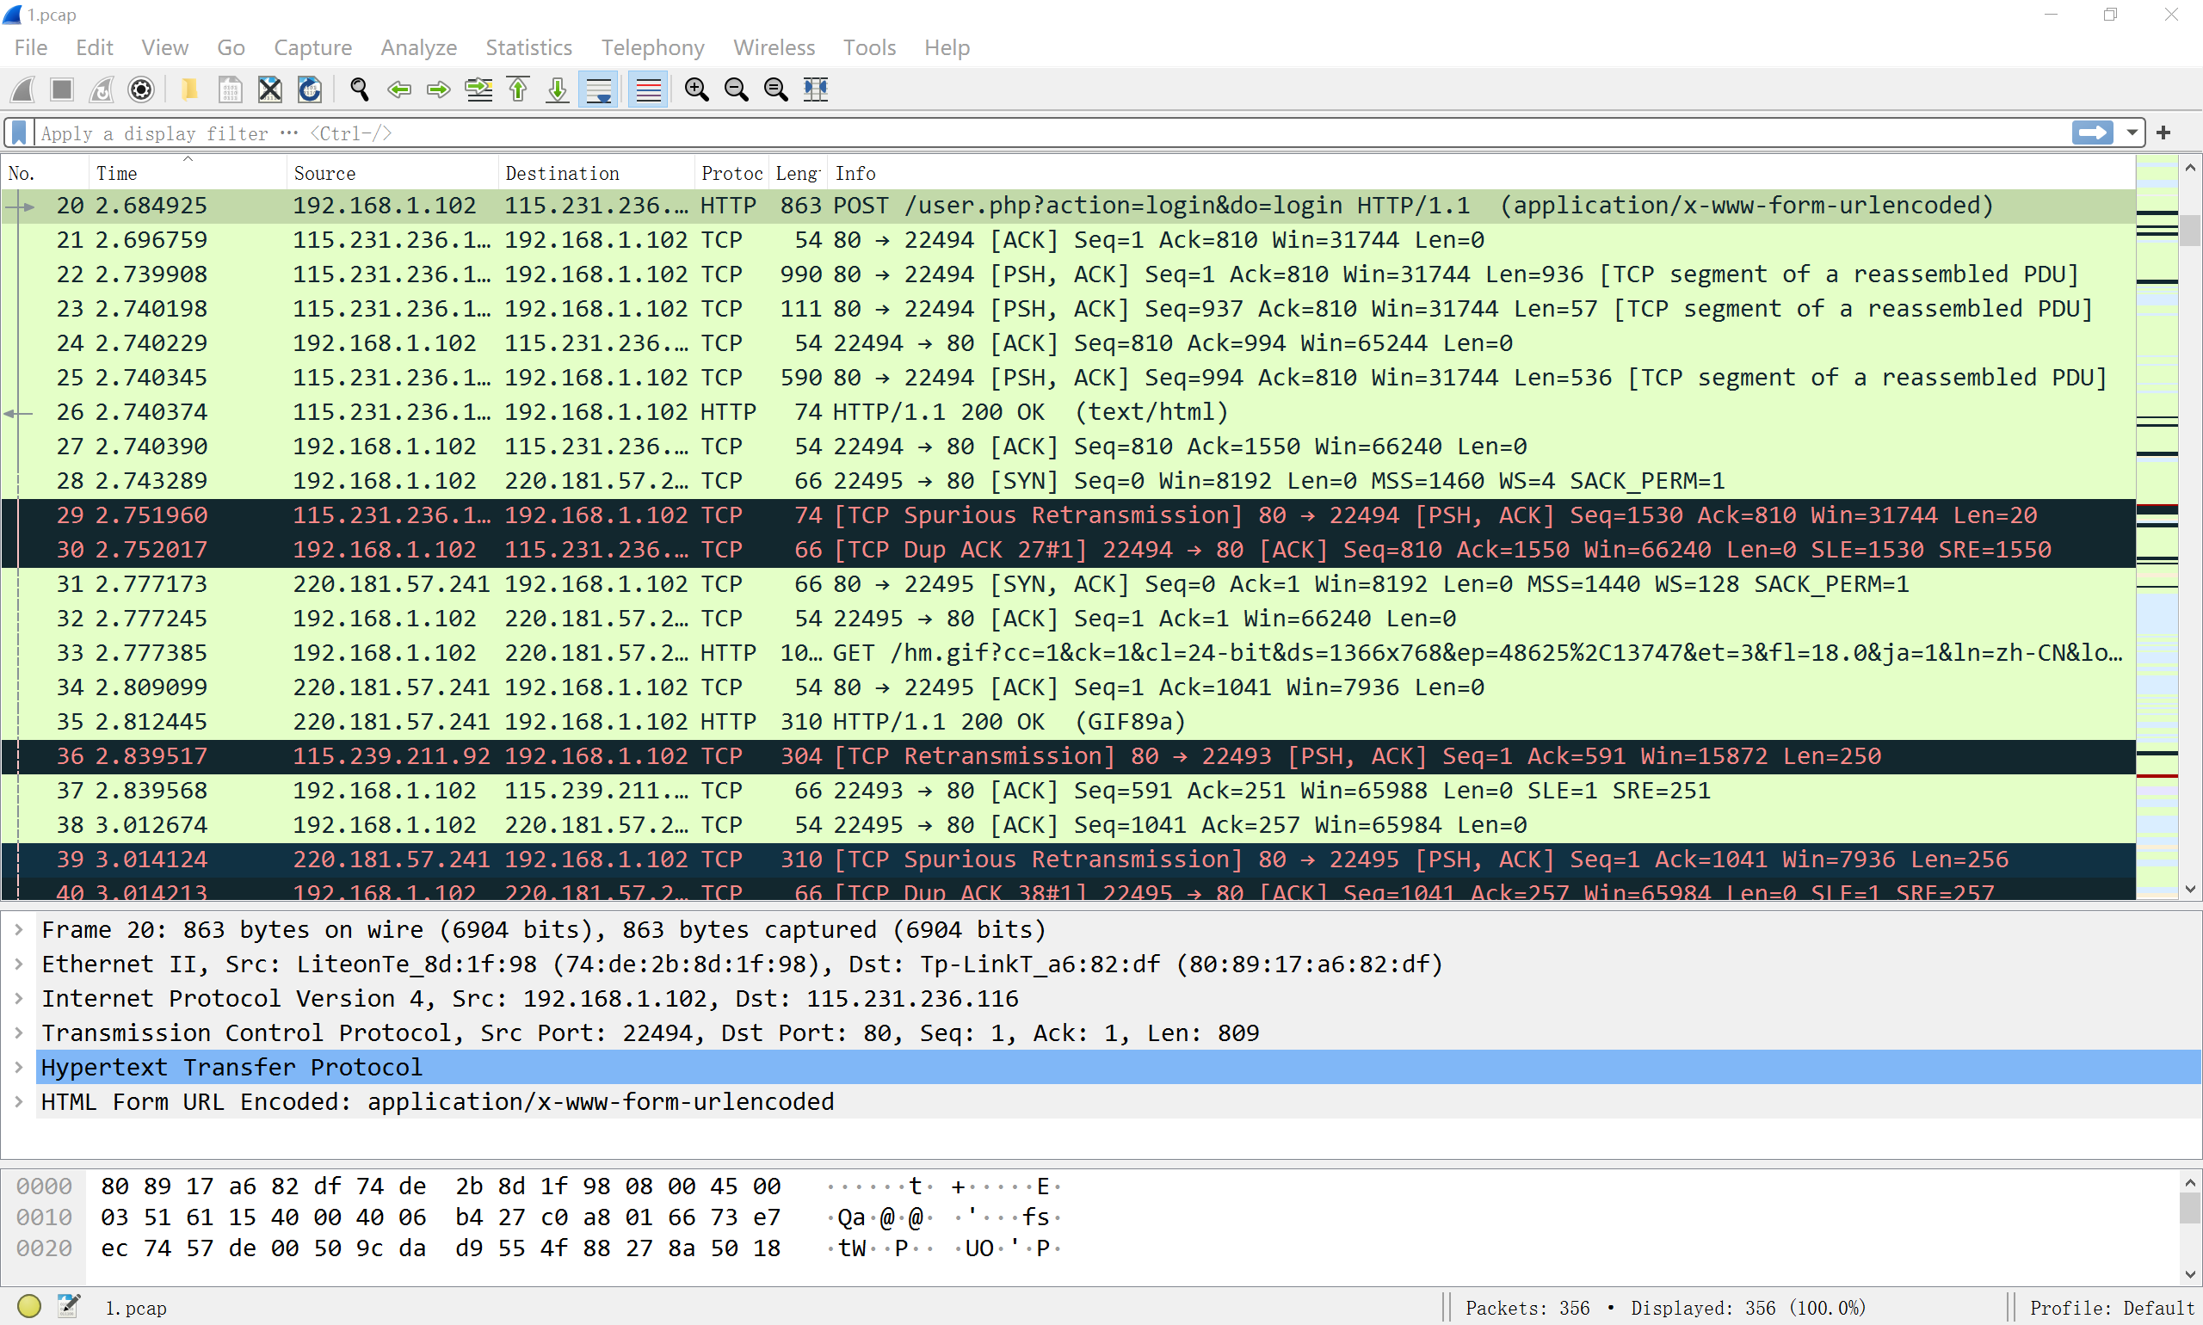Screen dimensions: 2203x1325
Task: Open the Analyze menu
Action: pos(419,47)
